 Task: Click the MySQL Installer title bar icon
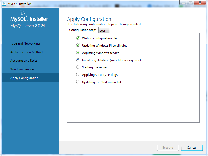(4, 4)
